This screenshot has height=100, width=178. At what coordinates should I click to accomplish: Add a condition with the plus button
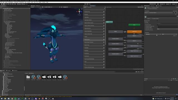[x=174, y=36]
